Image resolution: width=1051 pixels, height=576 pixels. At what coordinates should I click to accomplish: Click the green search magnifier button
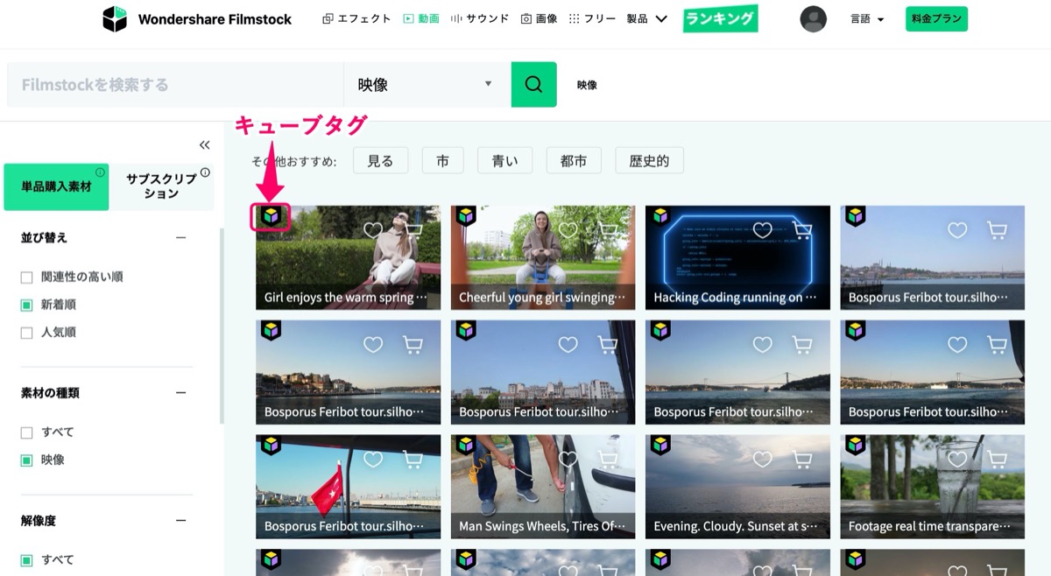533,85
